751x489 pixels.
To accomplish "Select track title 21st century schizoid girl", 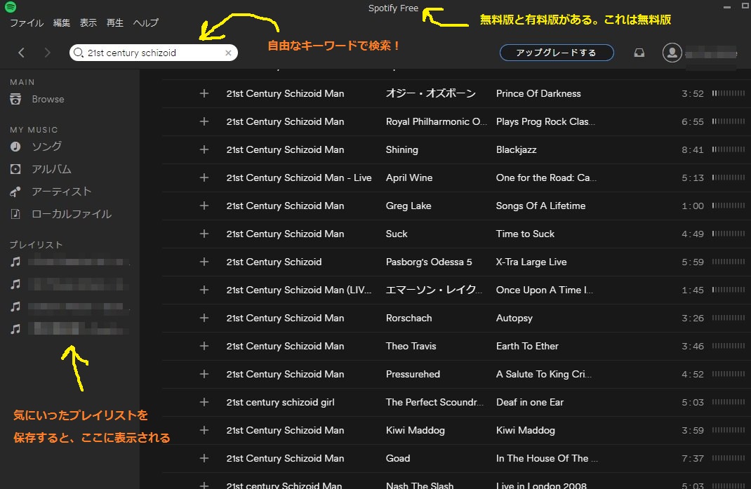I will point(280,402).
